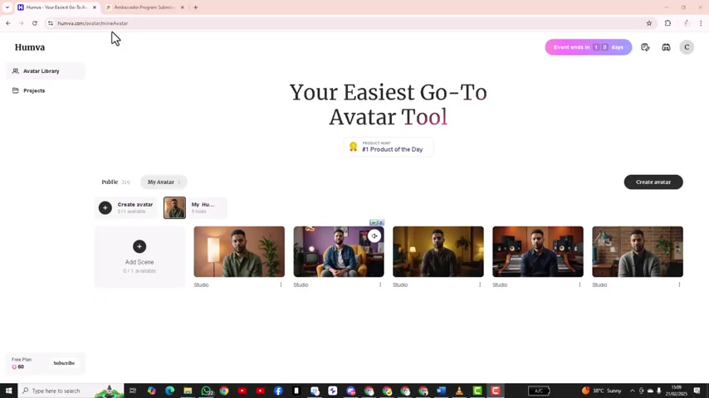Click the Add Scene plus icon

[139, 246]
